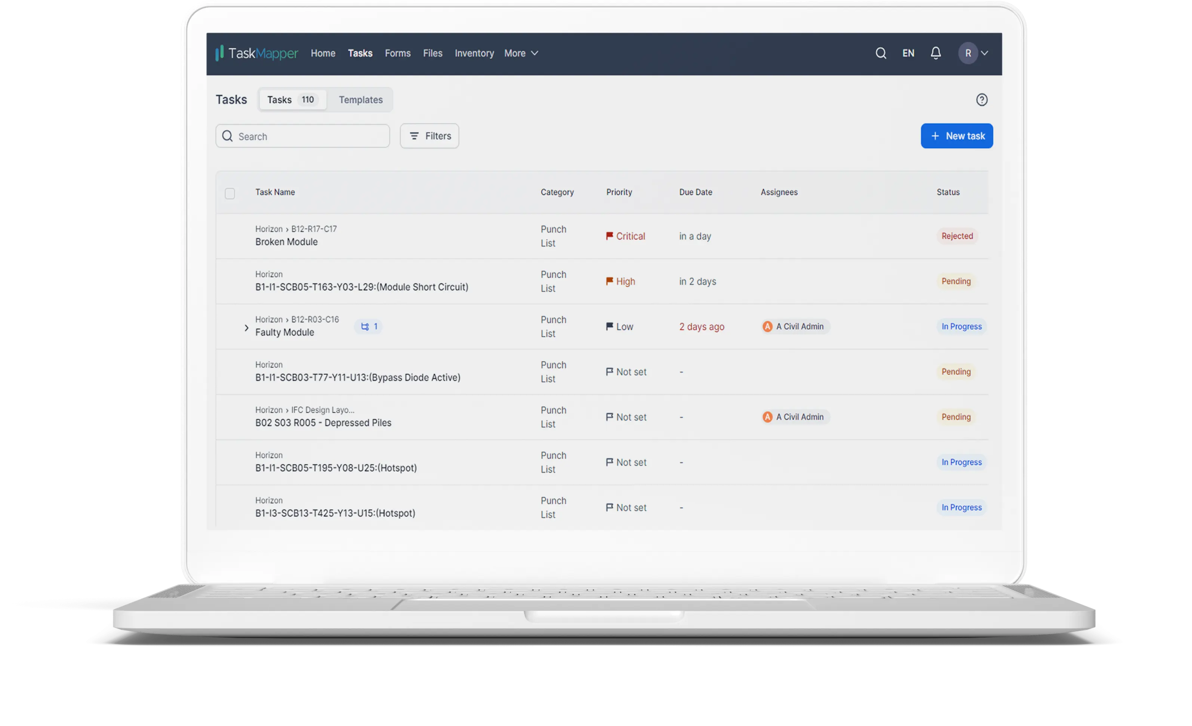Image resolution: width=1192 pixels, height=726 pixels.
Task: Toggle the select-all tasks checkbox
Action: point(230,194)
